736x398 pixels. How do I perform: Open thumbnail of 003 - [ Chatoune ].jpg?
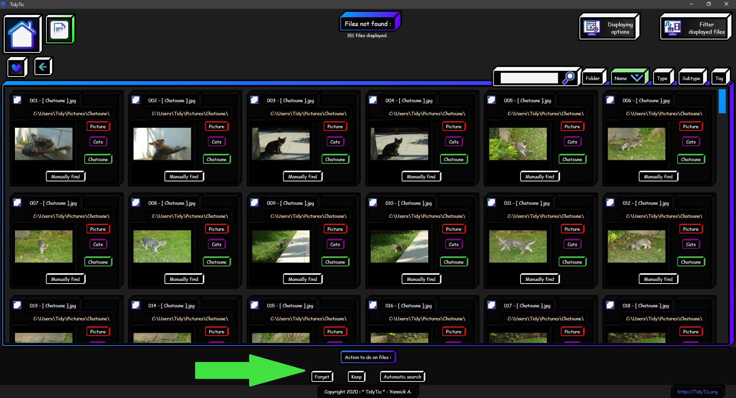coord(281,144)
